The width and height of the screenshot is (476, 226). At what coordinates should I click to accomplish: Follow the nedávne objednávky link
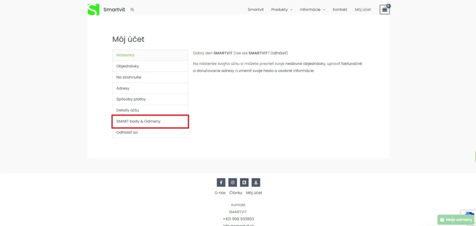click(304, 64)
